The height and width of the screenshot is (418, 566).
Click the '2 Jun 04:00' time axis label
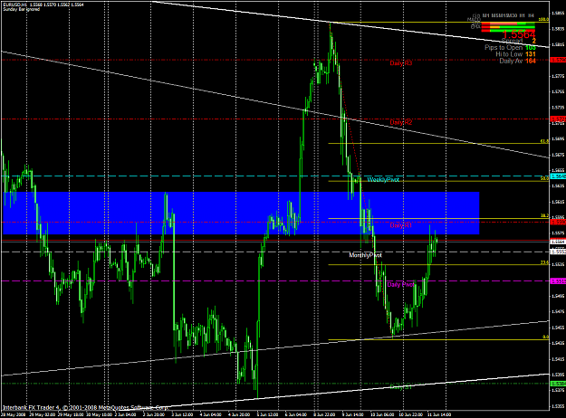click(x=125, y=414)
